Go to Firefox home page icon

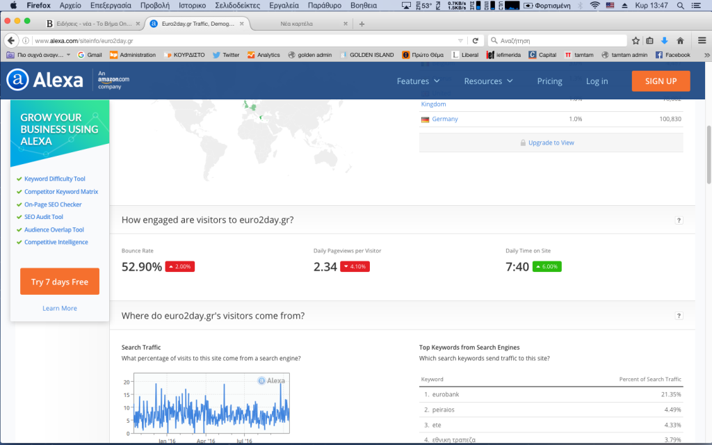click(x=680, y=40)
